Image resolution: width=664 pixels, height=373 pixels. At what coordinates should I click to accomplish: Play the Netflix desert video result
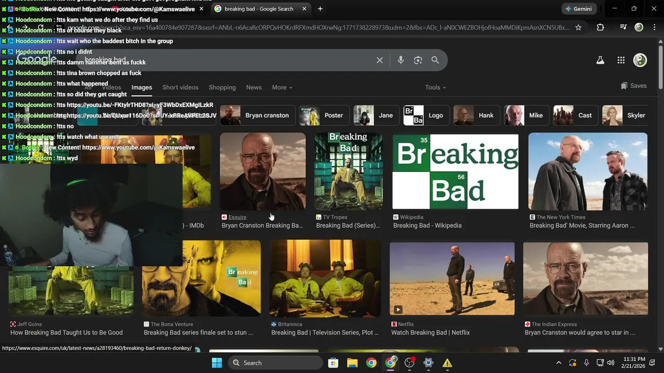[x=452, y=279]
